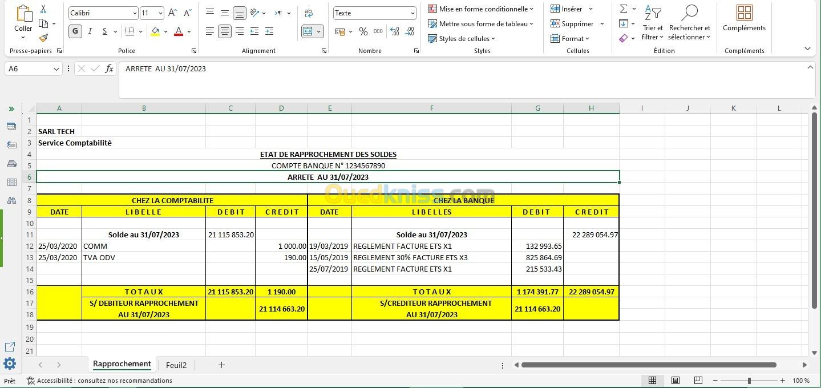This screenshot has width=821, height=388.
Task: Toggle Italic formatting button
Action: [90, 31]
